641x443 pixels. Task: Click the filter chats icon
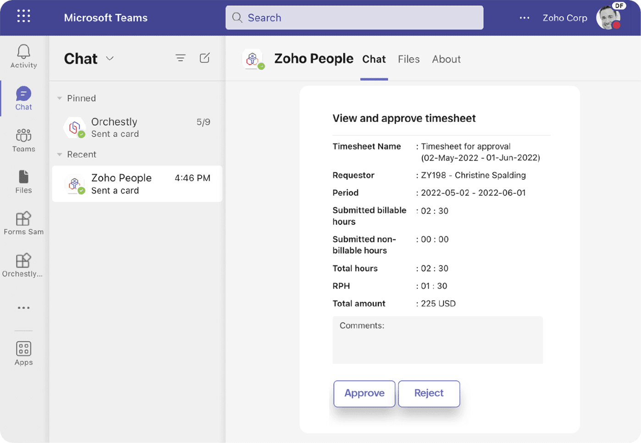pyautogui.click(x=180, y=58)
